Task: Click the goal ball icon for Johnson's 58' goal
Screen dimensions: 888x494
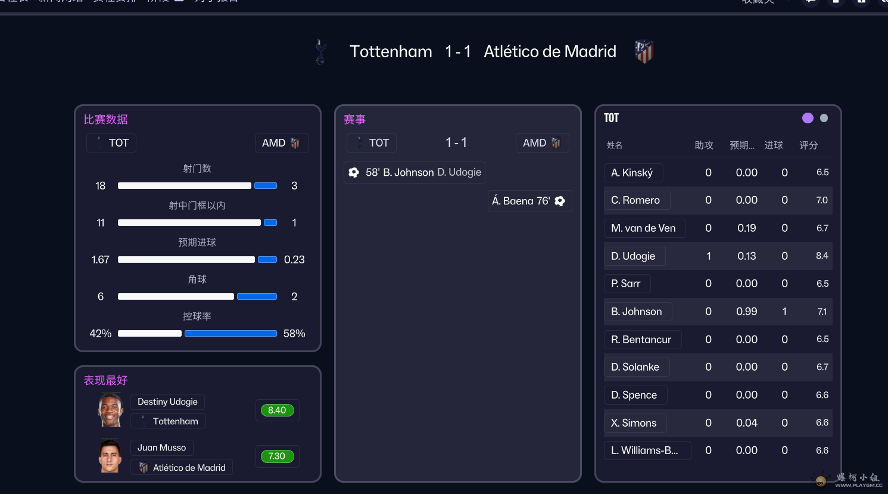Action: pos(354,172)
